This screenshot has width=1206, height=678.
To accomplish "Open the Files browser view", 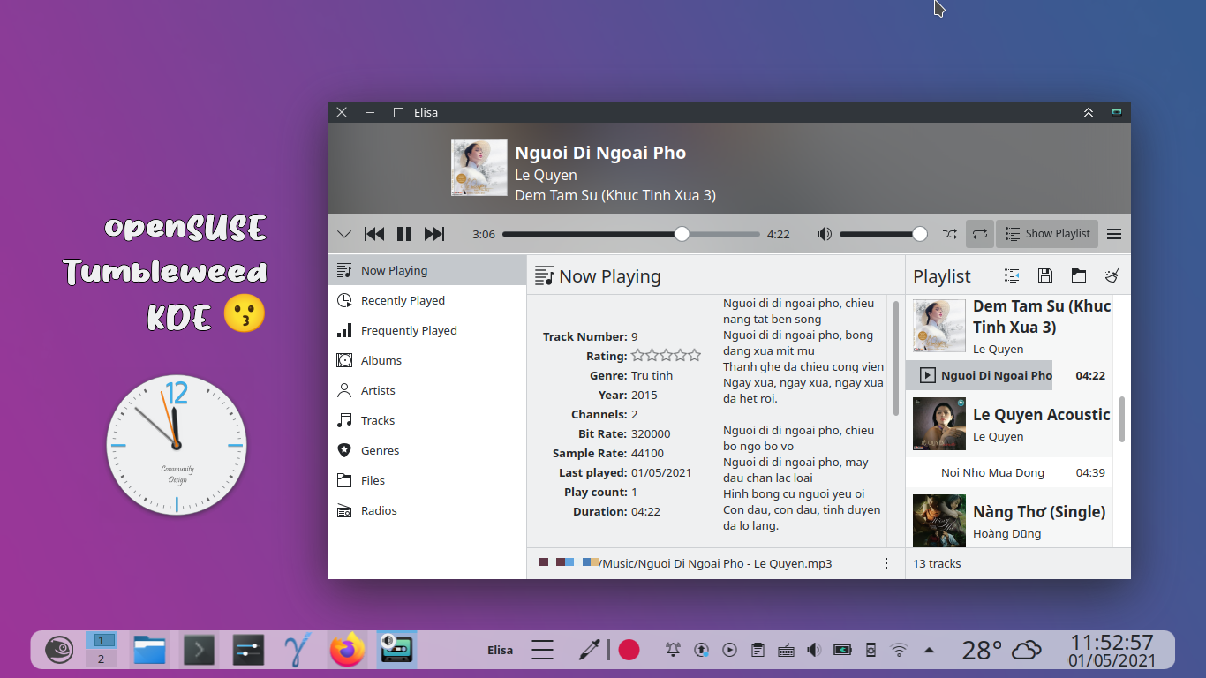I will pyautogui.click(x=426, y=480).
